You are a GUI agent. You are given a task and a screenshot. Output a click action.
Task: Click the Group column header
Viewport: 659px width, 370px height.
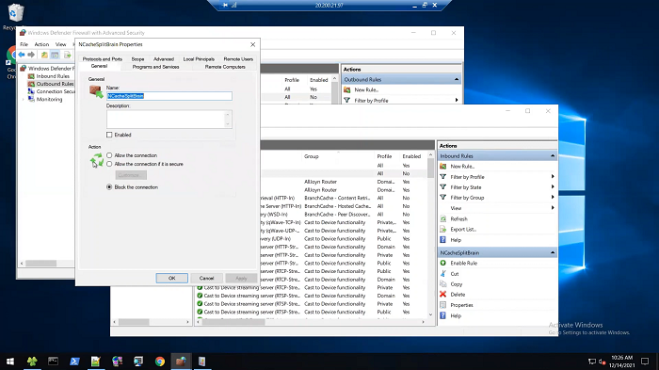312,156
